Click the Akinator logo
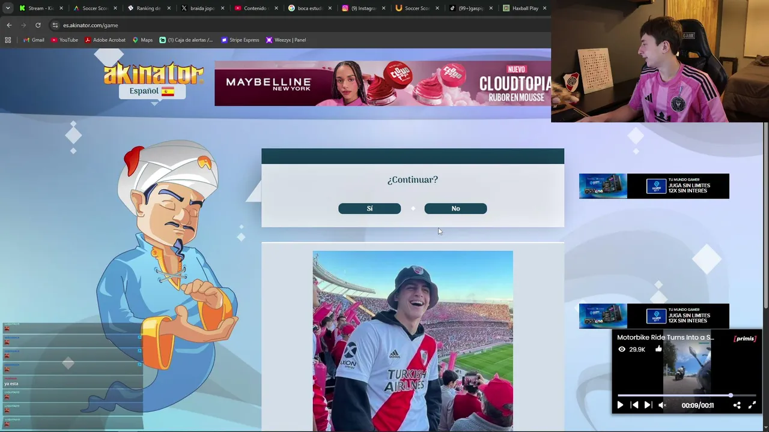This screenshot has width=769, height=432. point(153,73)
